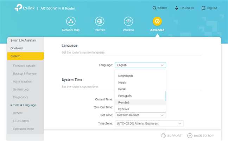This screenshot has width=228, height=141.
Task: Open the Network Map icon
Action: point(71,21)
